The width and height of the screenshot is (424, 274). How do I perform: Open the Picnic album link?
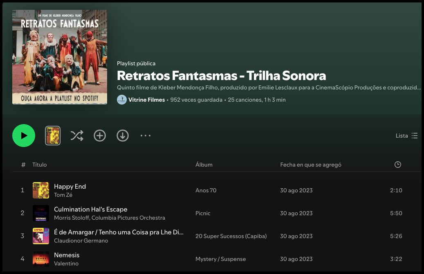click(203, 213)
